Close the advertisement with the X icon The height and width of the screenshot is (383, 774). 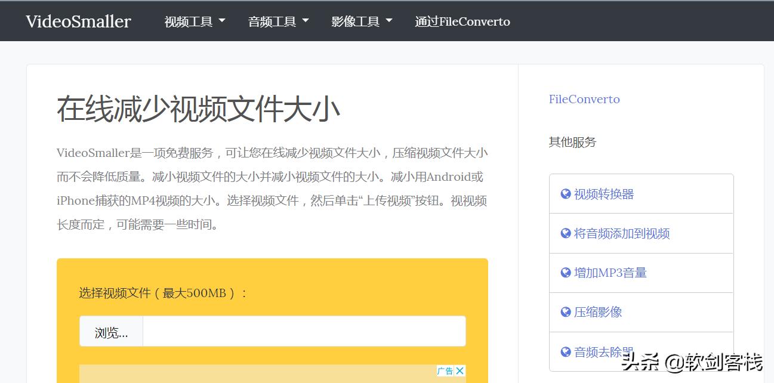460,370
